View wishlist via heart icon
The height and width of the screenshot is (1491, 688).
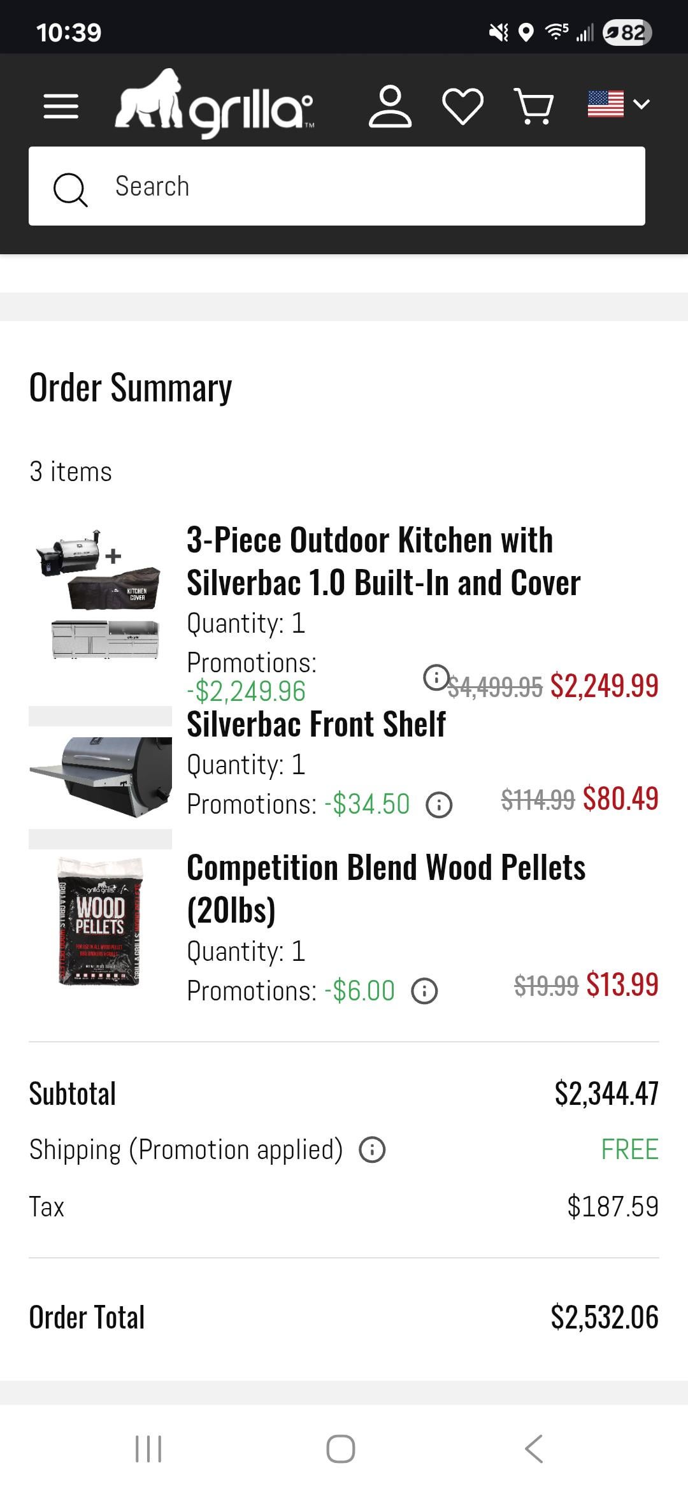[x=462, y=106]
